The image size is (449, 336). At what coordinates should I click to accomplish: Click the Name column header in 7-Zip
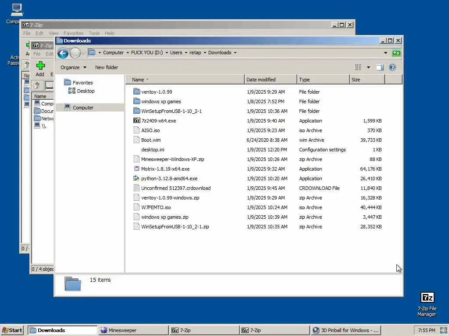pos(43,96)
